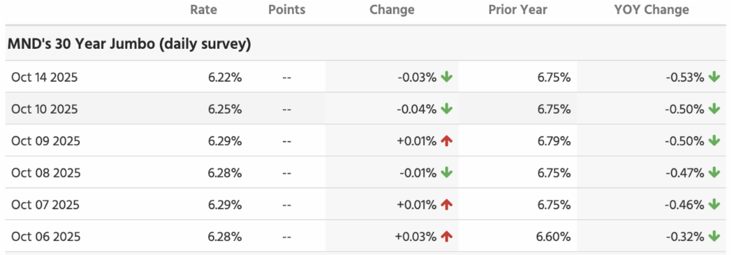The image size is (732, 255).
Task: Open MND's 30 Year Jumbo survey heading
Action: [x=130, y=44]
